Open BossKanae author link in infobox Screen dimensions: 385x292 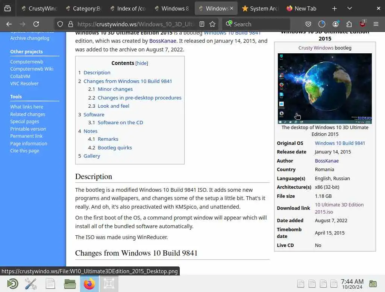[327, 161]
